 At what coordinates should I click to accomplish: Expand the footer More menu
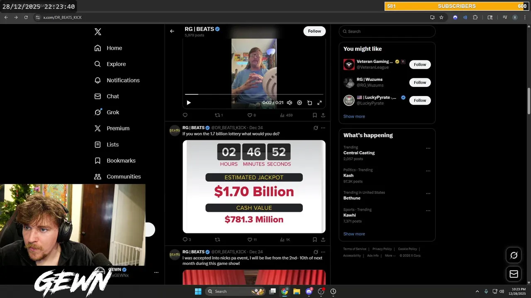tap(390, 256)
